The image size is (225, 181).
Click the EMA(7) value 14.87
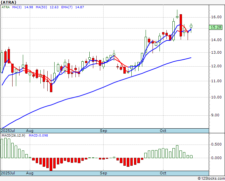80,7
